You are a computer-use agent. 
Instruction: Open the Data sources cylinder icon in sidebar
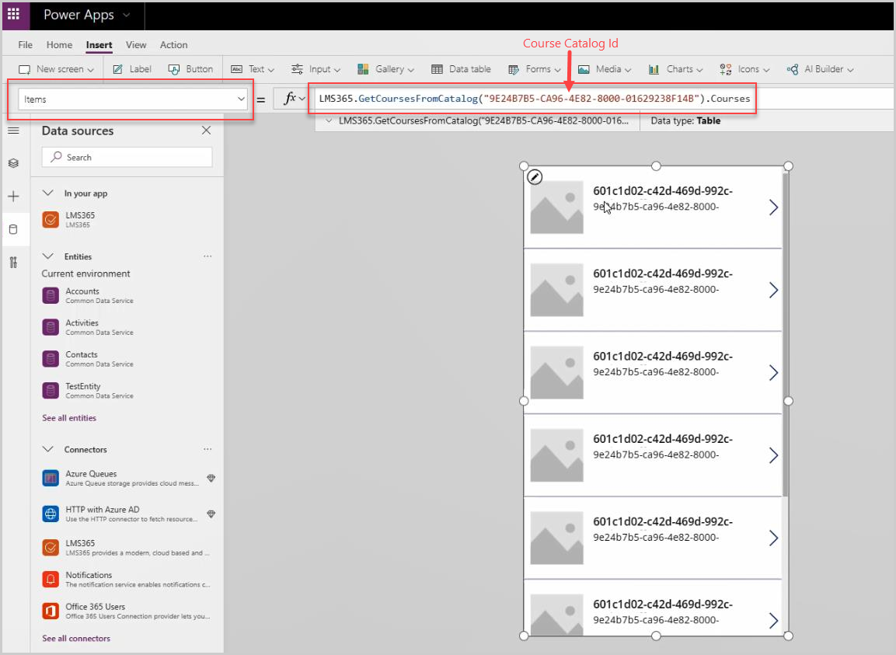pos(13,229)
